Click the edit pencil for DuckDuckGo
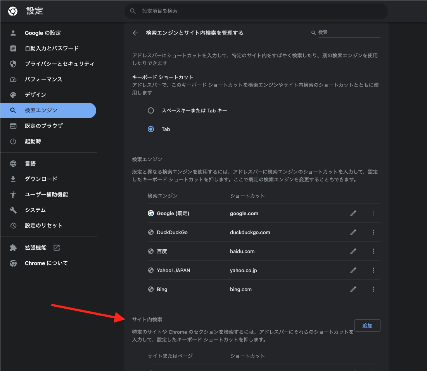 click(353, 233)
